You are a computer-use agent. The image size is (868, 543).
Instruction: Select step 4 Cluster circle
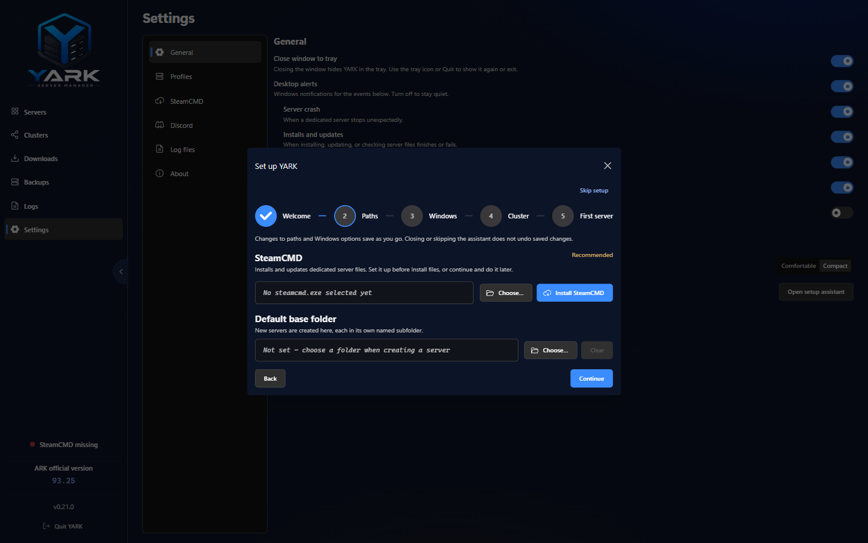tap(491, 216)
